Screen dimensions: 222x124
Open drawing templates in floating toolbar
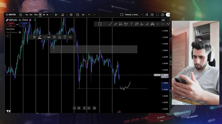pyautogui.click(x=35, y=37)
